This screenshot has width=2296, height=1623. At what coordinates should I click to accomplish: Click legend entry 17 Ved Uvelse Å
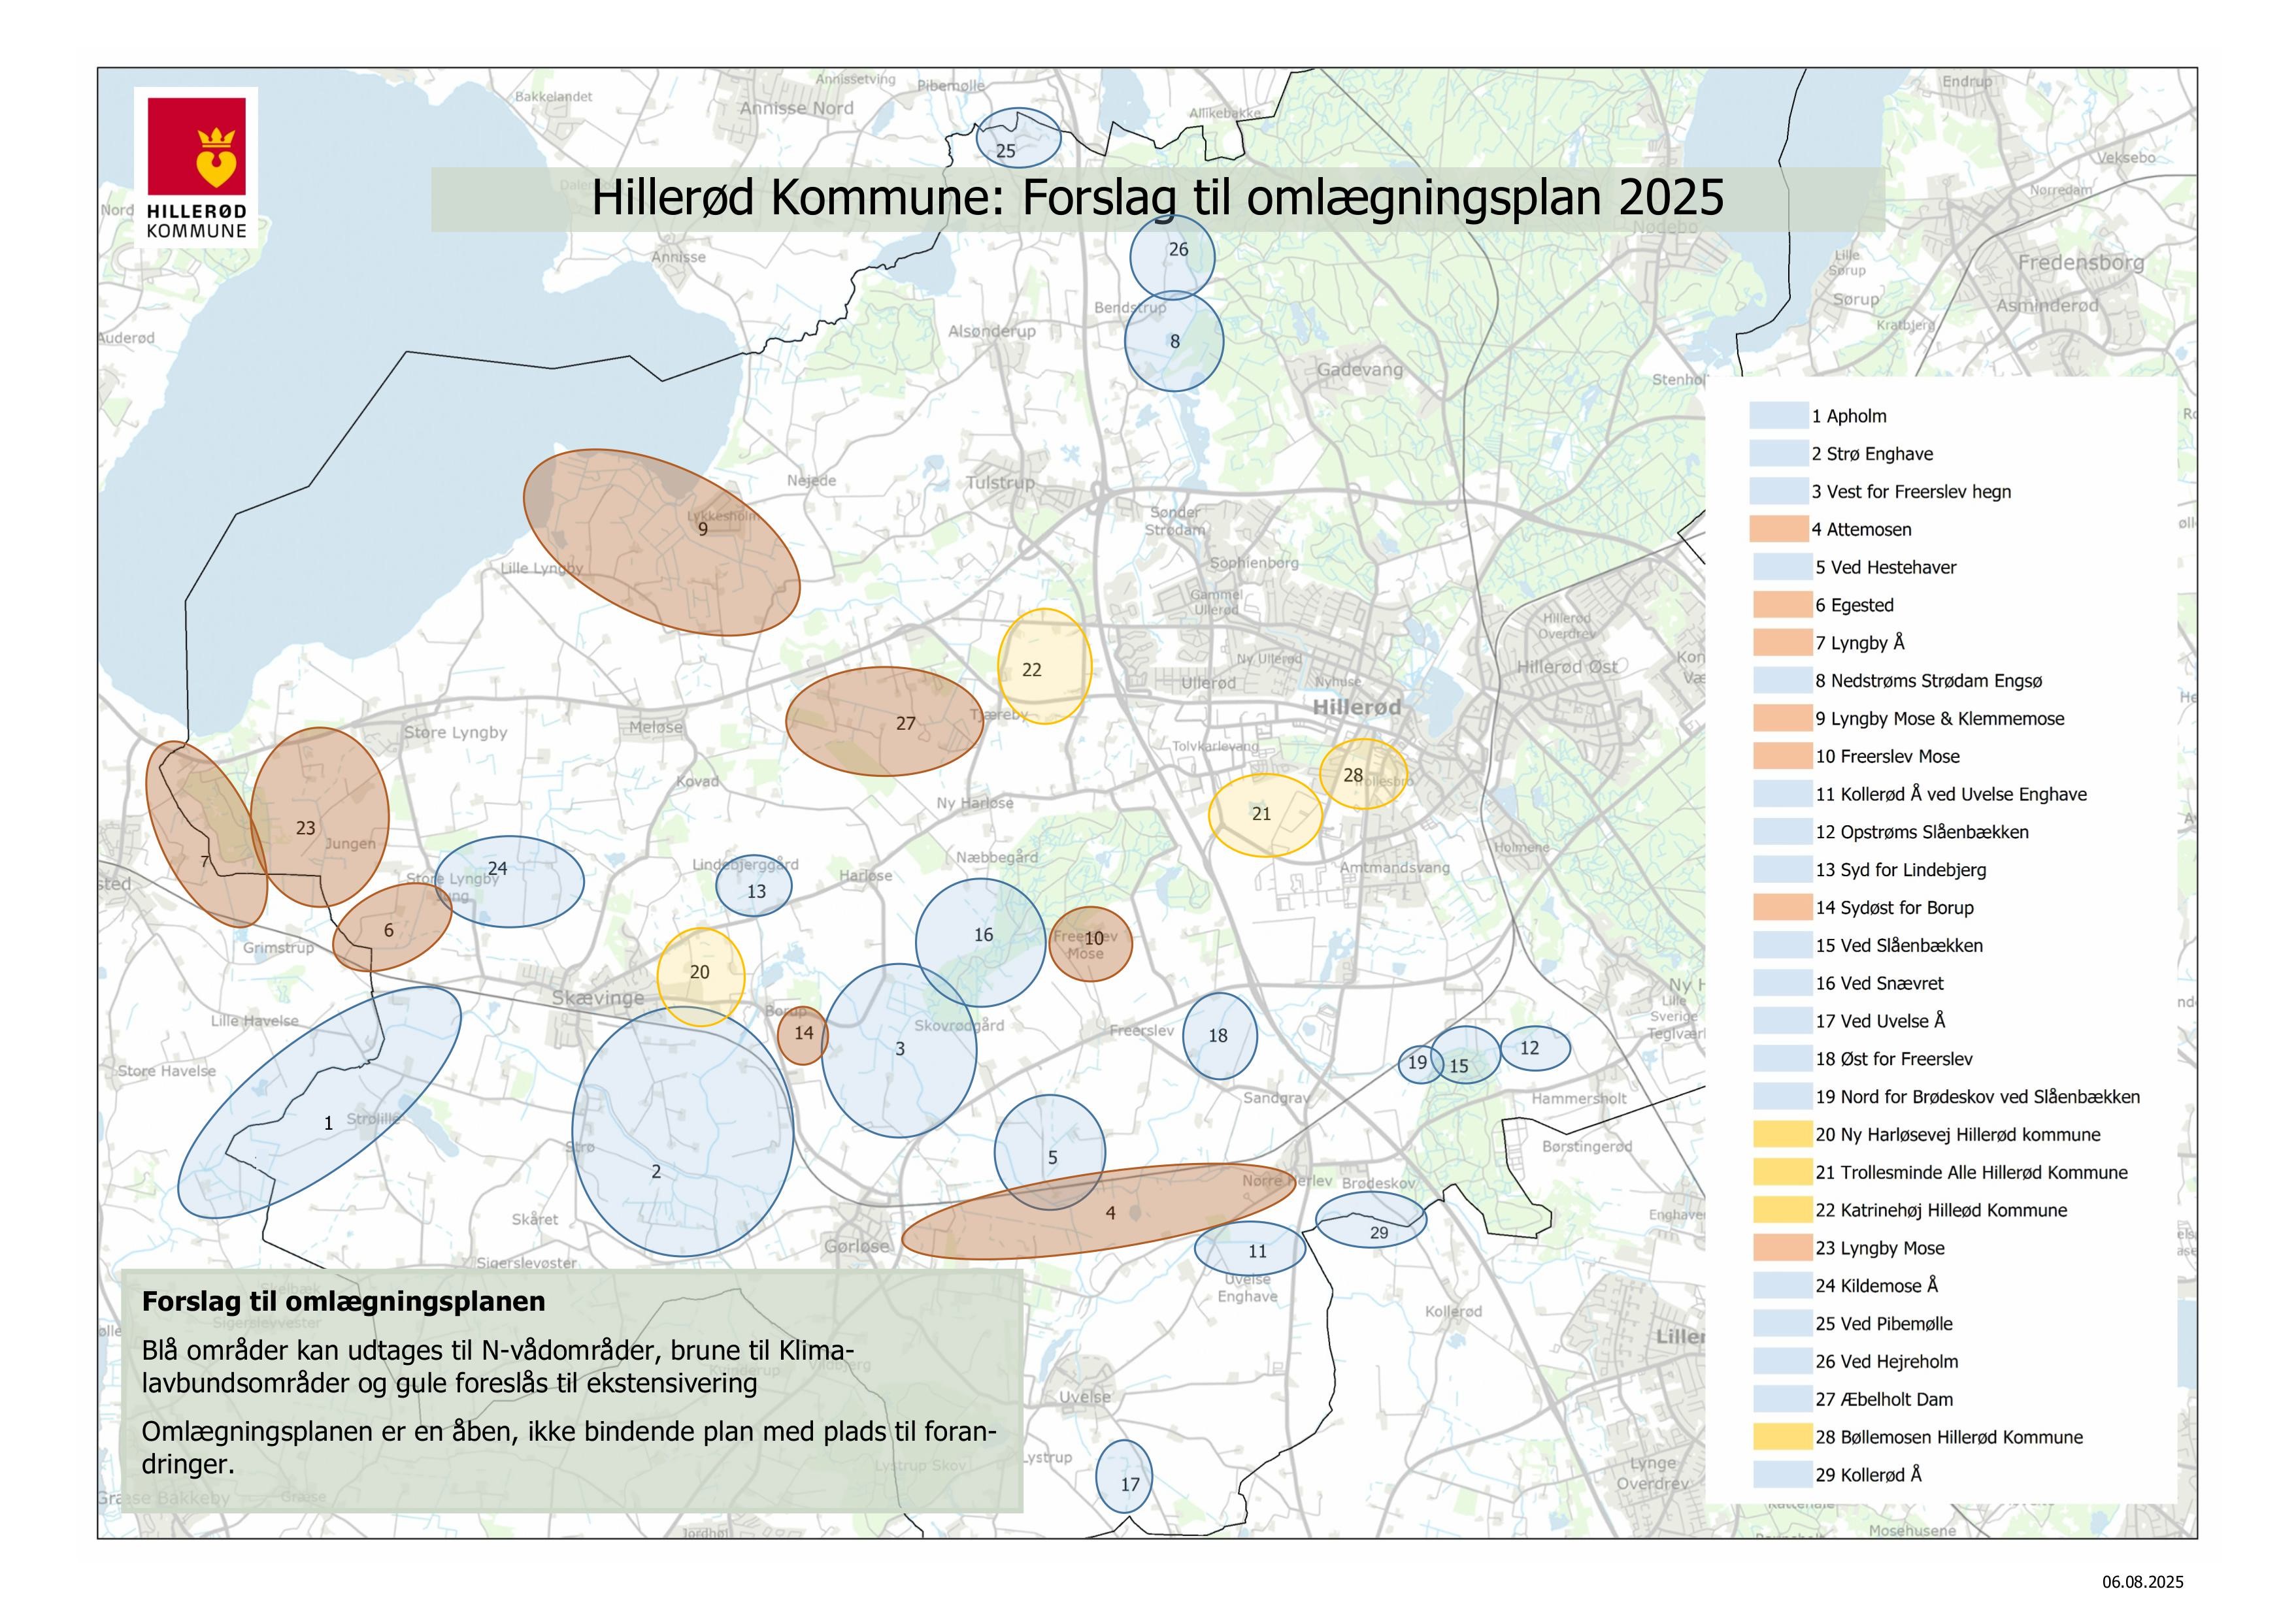tap(1880, 1021)
